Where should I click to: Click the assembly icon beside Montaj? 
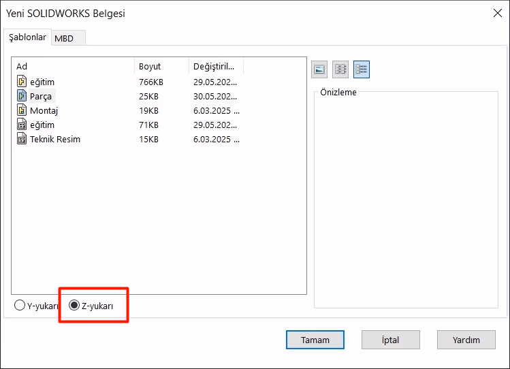[22, 110]
